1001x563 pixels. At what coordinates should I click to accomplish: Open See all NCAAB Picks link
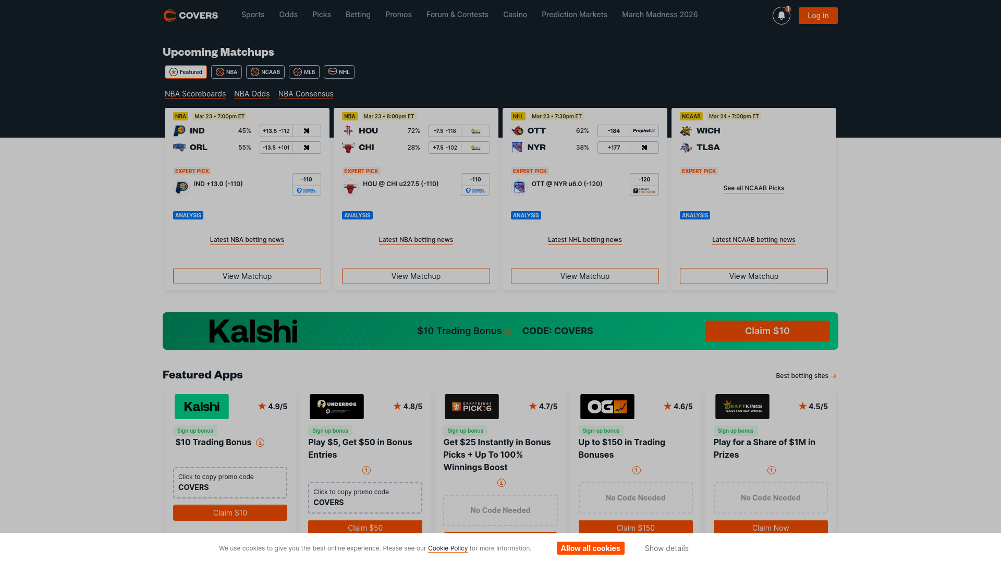754,188
